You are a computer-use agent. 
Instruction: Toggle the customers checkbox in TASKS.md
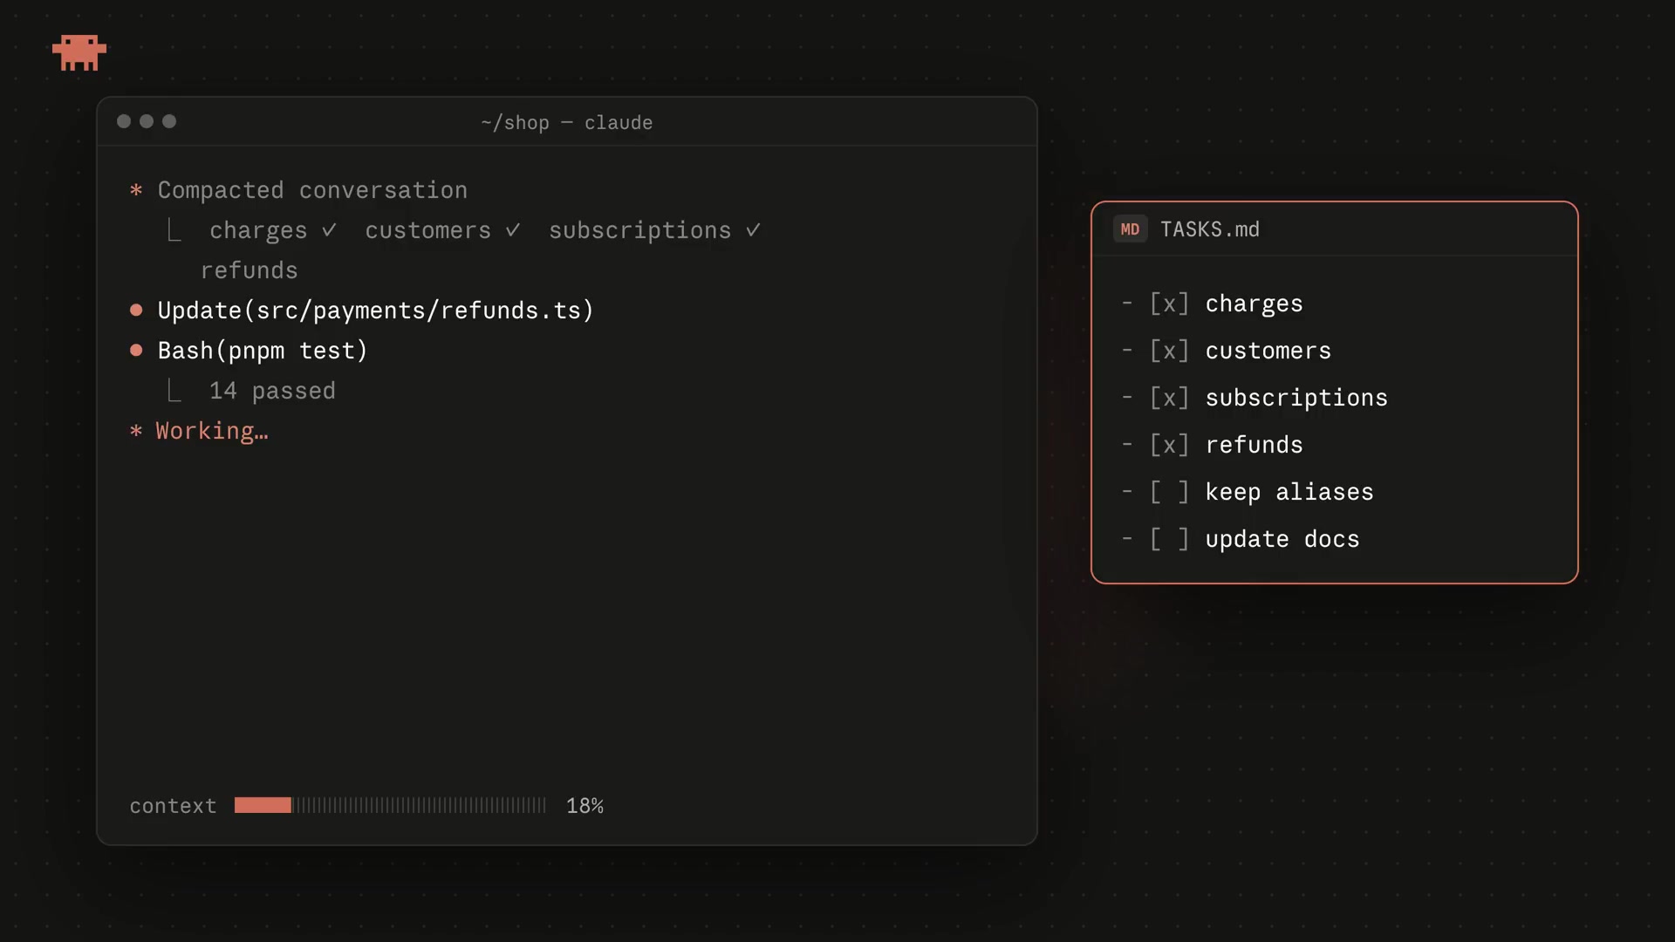pos(1169,351)
